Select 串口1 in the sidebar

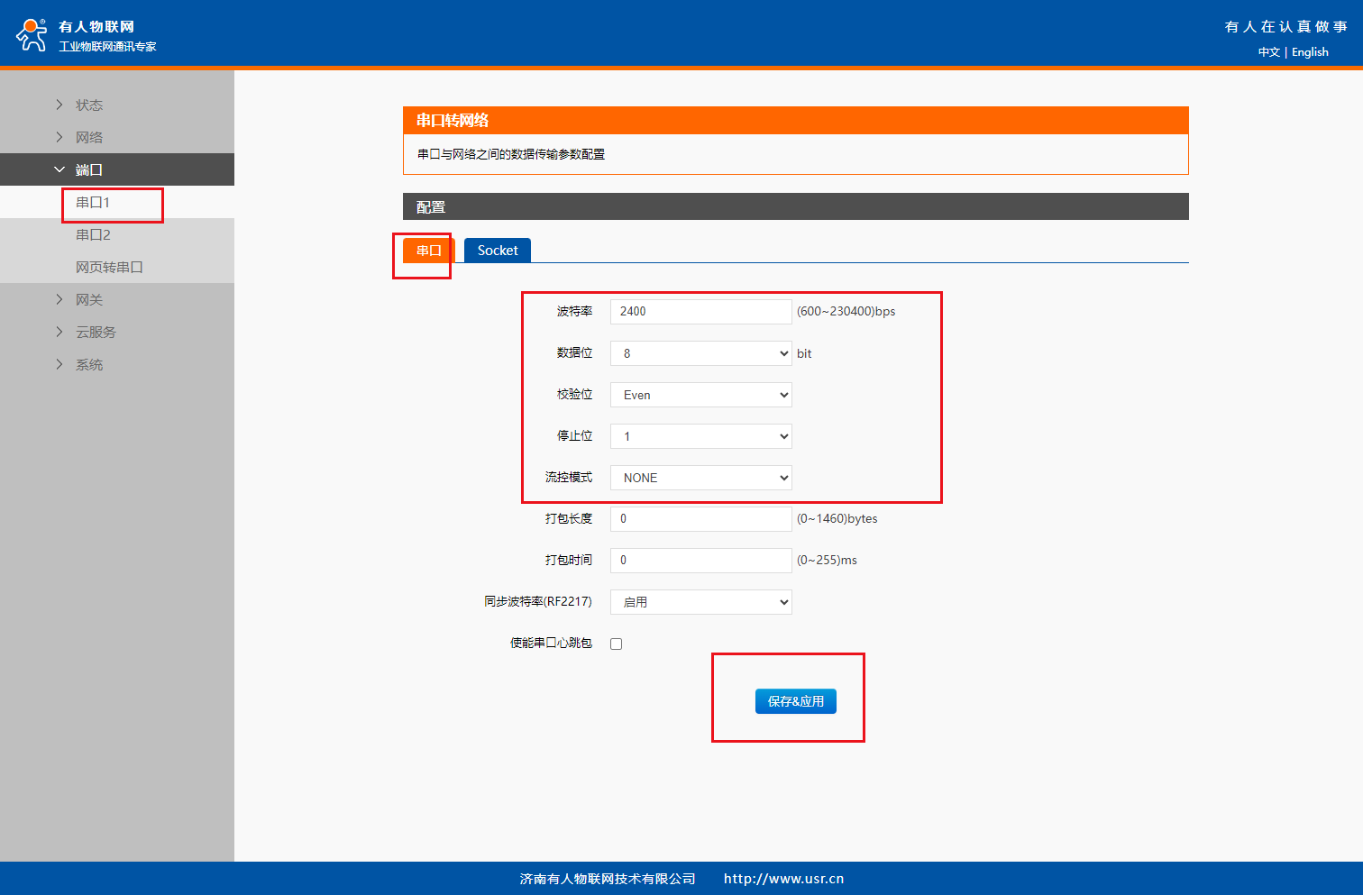(x=93, y=202)
